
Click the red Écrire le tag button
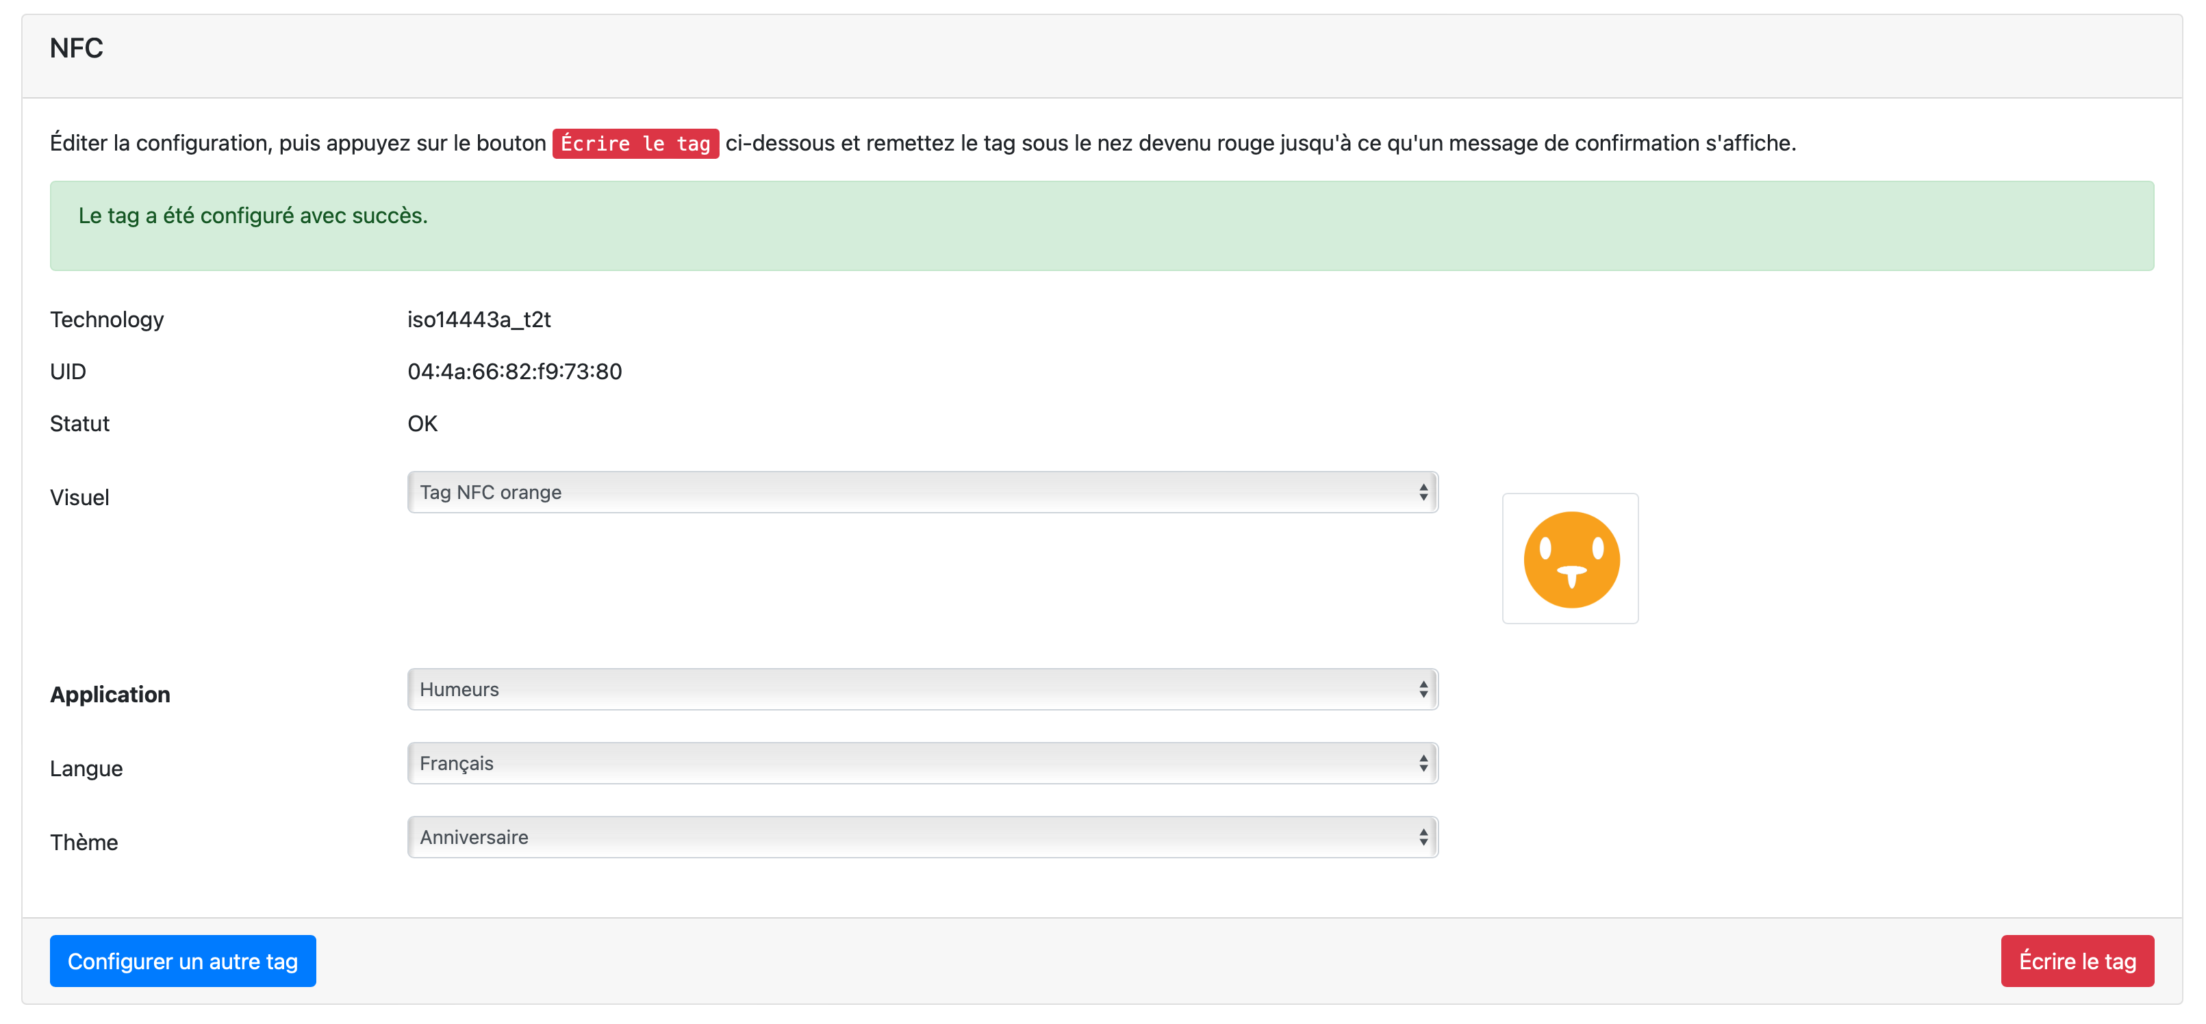2077,960
